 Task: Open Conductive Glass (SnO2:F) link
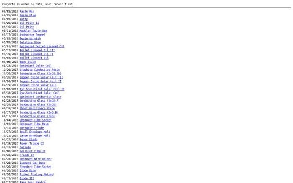click(x=40, y=101)
